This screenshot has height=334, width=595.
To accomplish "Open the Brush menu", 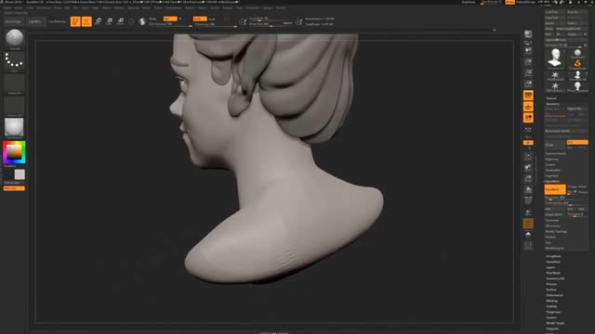I will tap(19, 7).
